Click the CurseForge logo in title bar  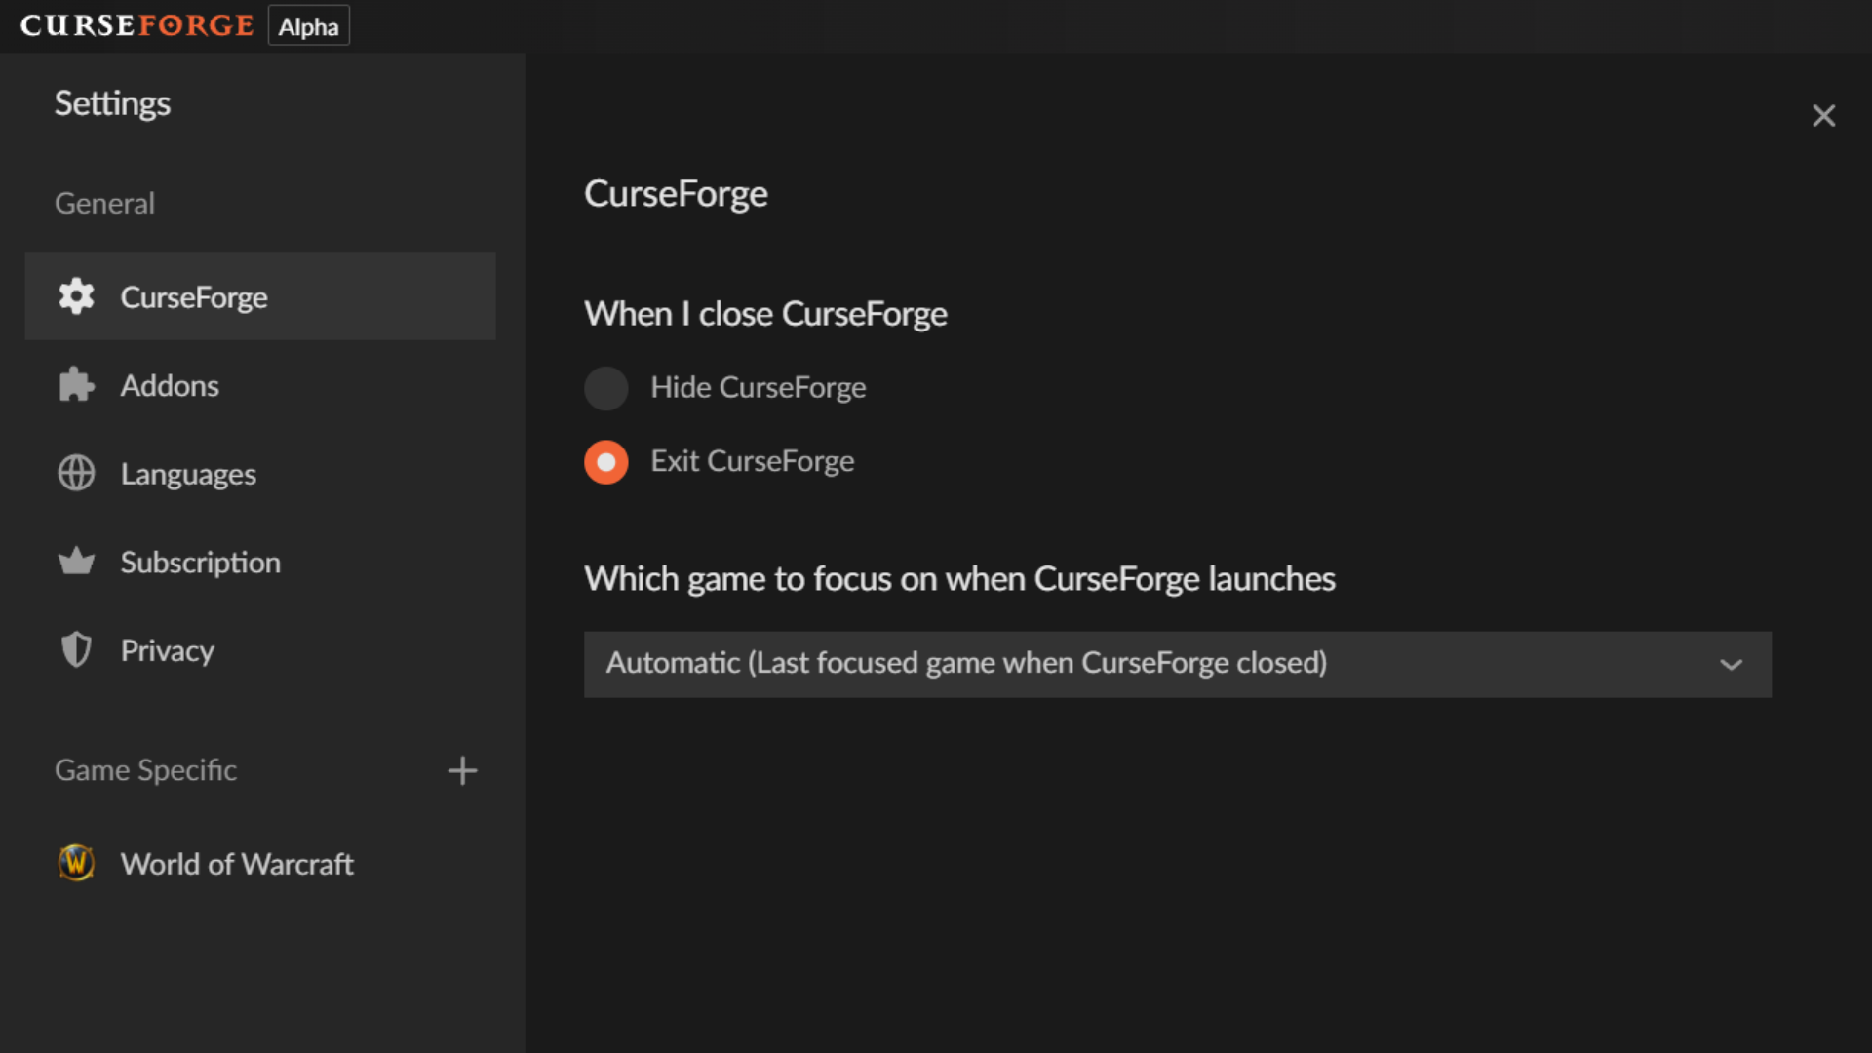pyautogui.click(x=136, y=25)
